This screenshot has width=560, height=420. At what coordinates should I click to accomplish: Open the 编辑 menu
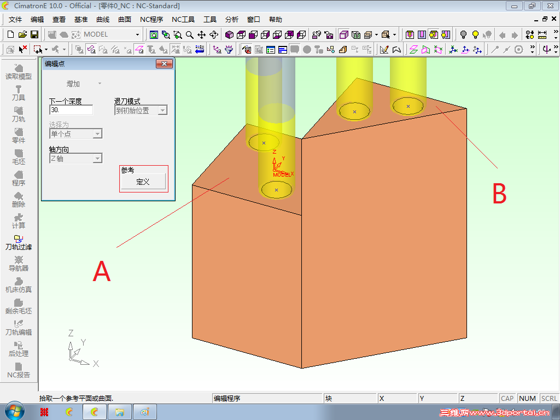[x=37, y=20]
